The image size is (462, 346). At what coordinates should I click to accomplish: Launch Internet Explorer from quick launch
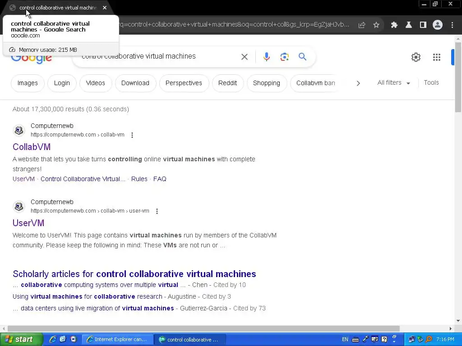tap(52, 339)
